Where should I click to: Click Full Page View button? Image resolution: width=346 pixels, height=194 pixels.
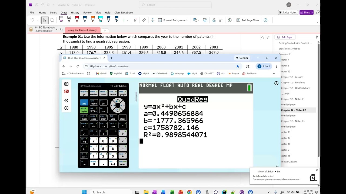click(x=248, y=20)
